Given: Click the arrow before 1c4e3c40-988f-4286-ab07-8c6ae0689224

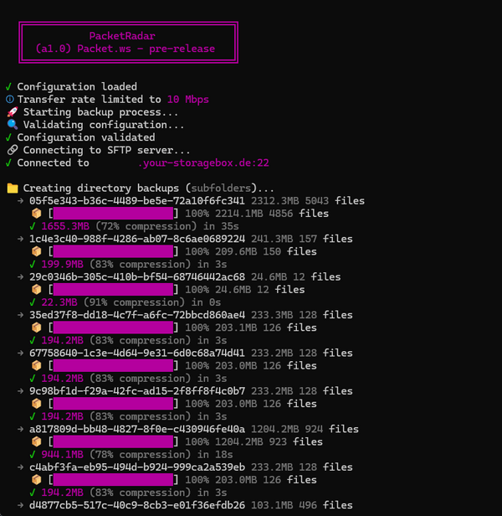Looking at the screenshot, I should pyautogui.click(x=21, y=239).
